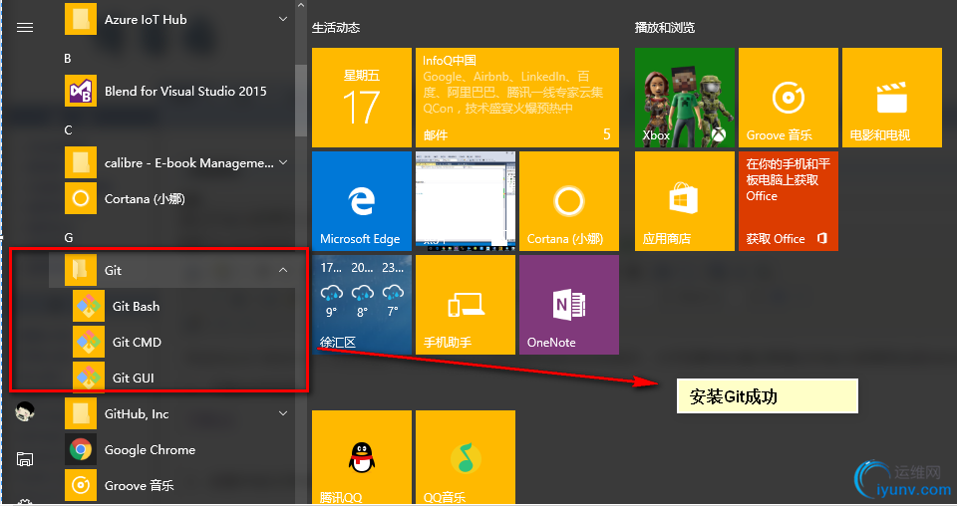Open the OneNote tile
Image resolution: width=957 pixels, height=506 pixels.
[x=569, y=305]
